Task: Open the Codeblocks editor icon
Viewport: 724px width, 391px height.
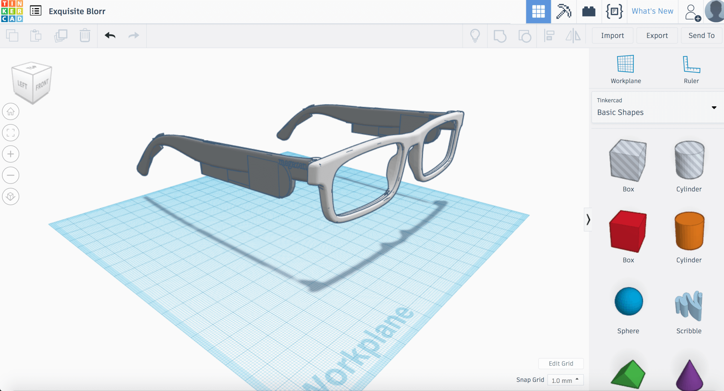Action: [614, 12]
